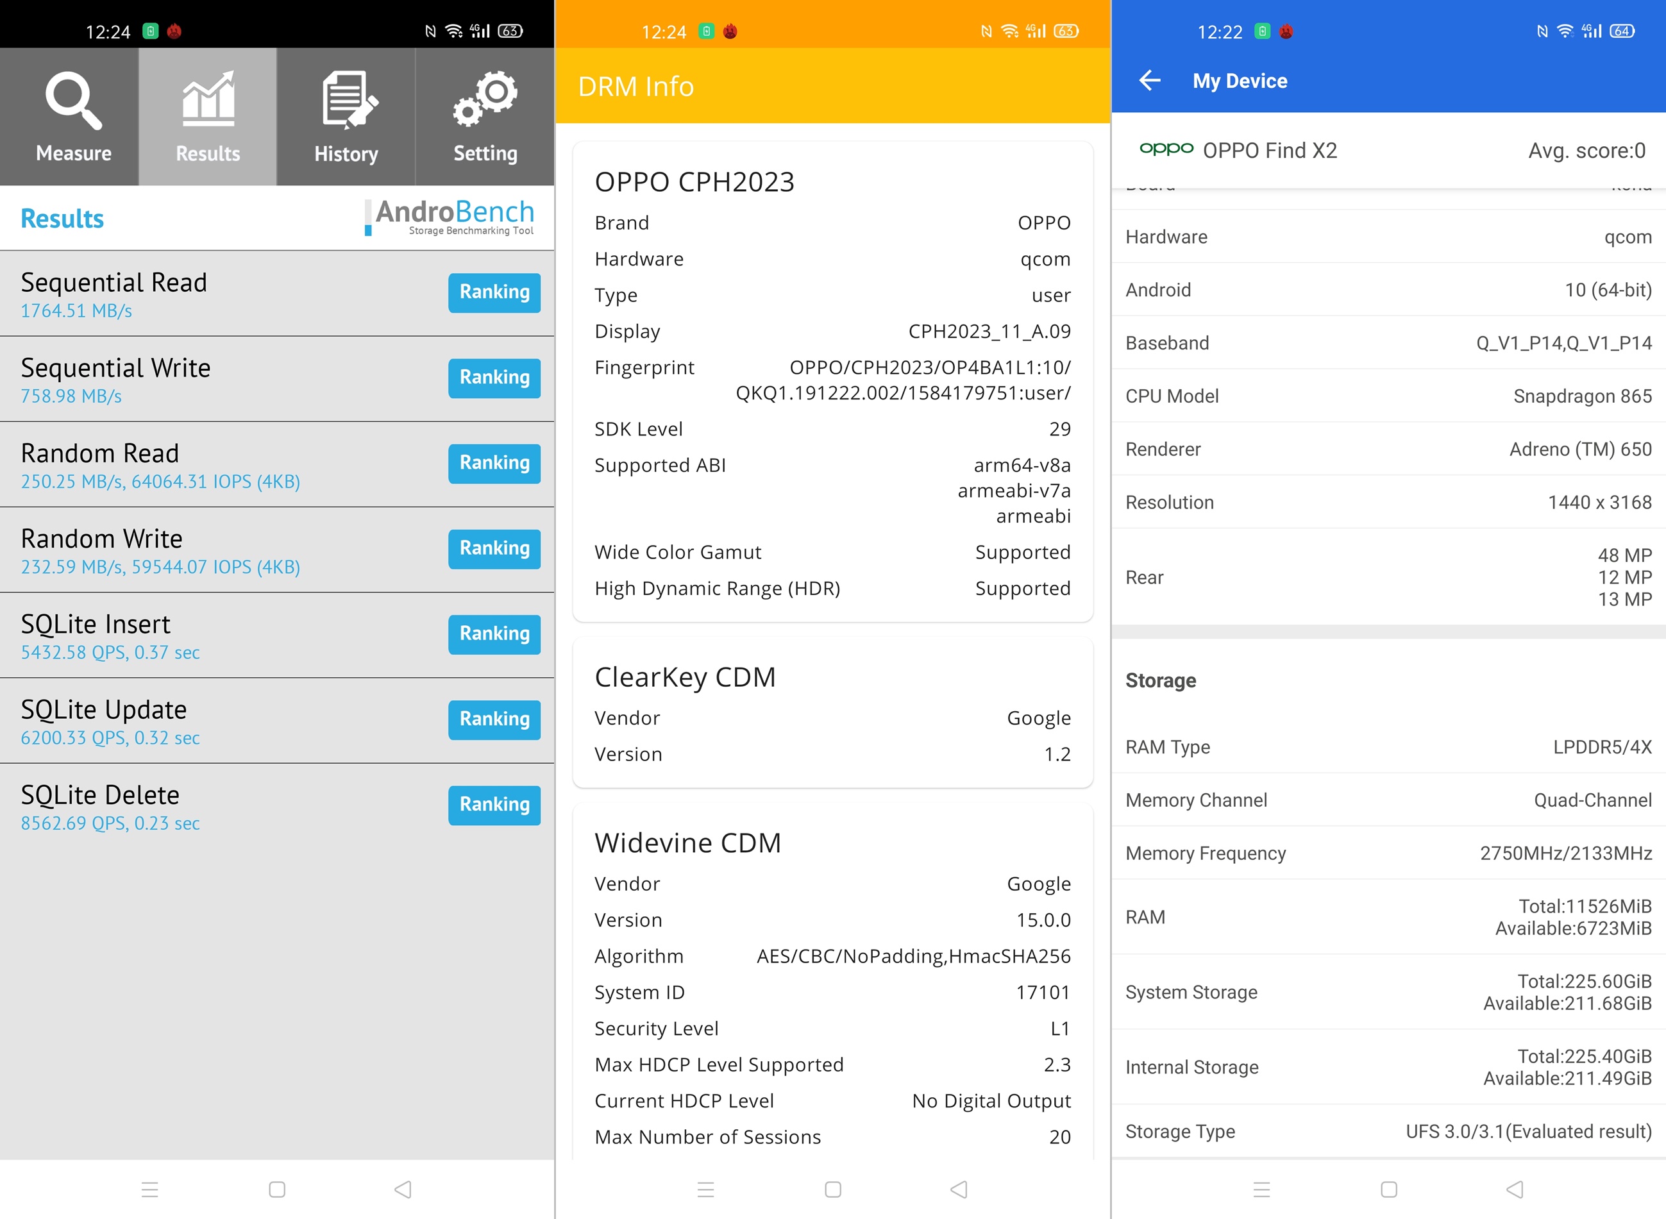Select the Fingerprint value text
The image size is (1666, 1219).
click(903, 380)
